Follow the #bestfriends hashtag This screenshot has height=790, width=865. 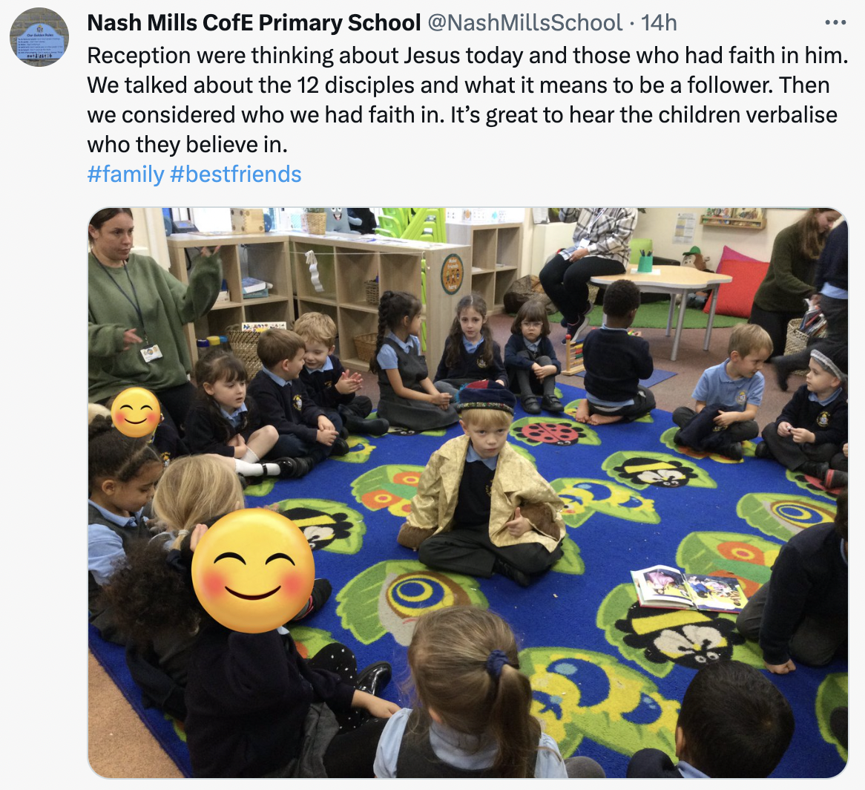point(236,174)
